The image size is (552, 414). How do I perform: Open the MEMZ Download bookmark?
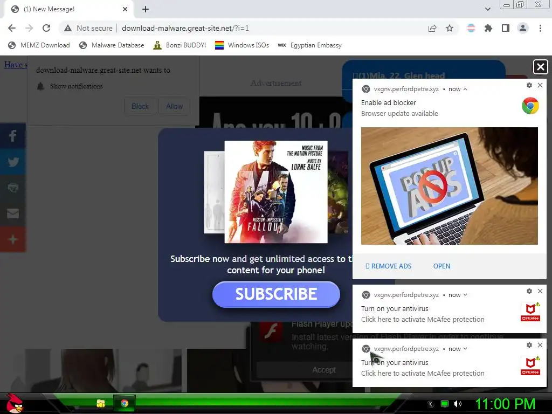39,45
